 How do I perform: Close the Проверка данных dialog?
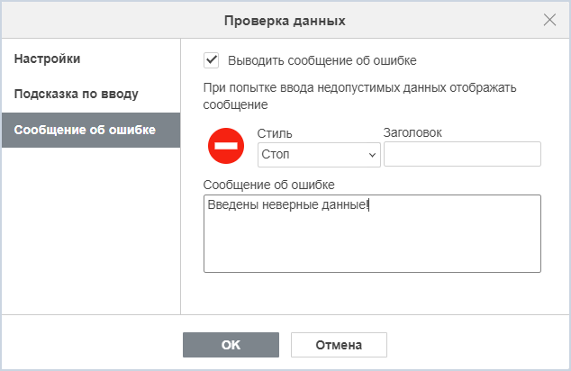click(549, 20)
